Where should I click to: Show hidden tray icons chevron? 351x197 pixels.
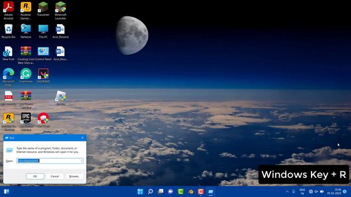pos(287,192)
